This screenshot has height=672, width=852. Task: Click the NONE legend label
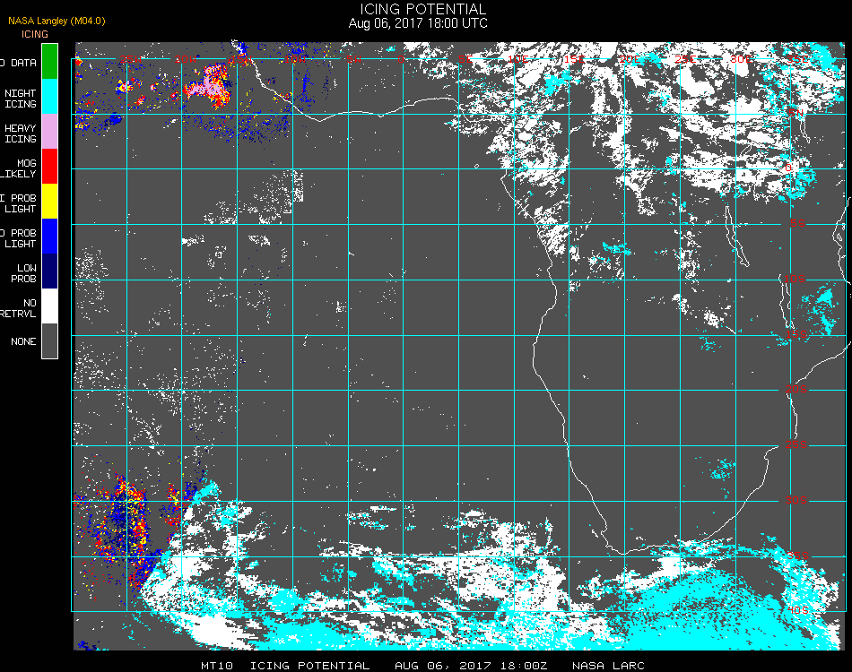pos(23,341)
